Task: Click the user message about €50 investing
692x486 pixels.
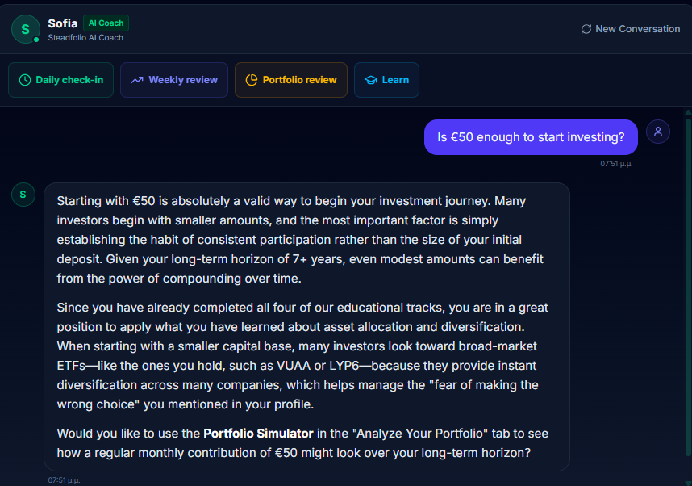Action: (x=531, y=137)
